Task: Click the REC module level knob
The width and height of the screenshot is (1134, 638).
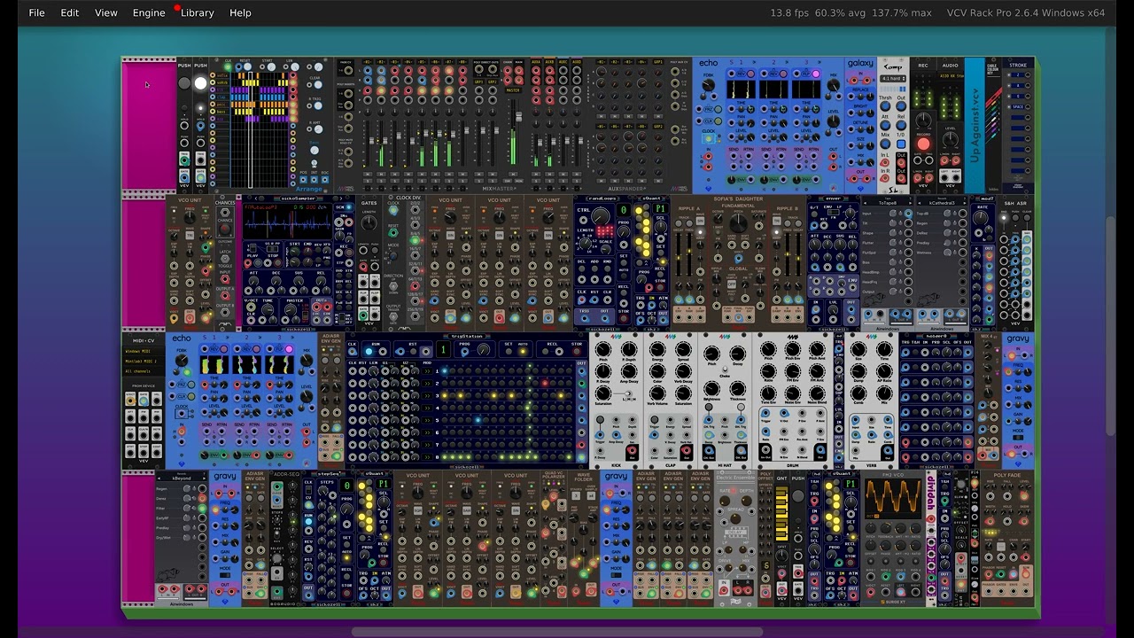Action: coord(923,120)
